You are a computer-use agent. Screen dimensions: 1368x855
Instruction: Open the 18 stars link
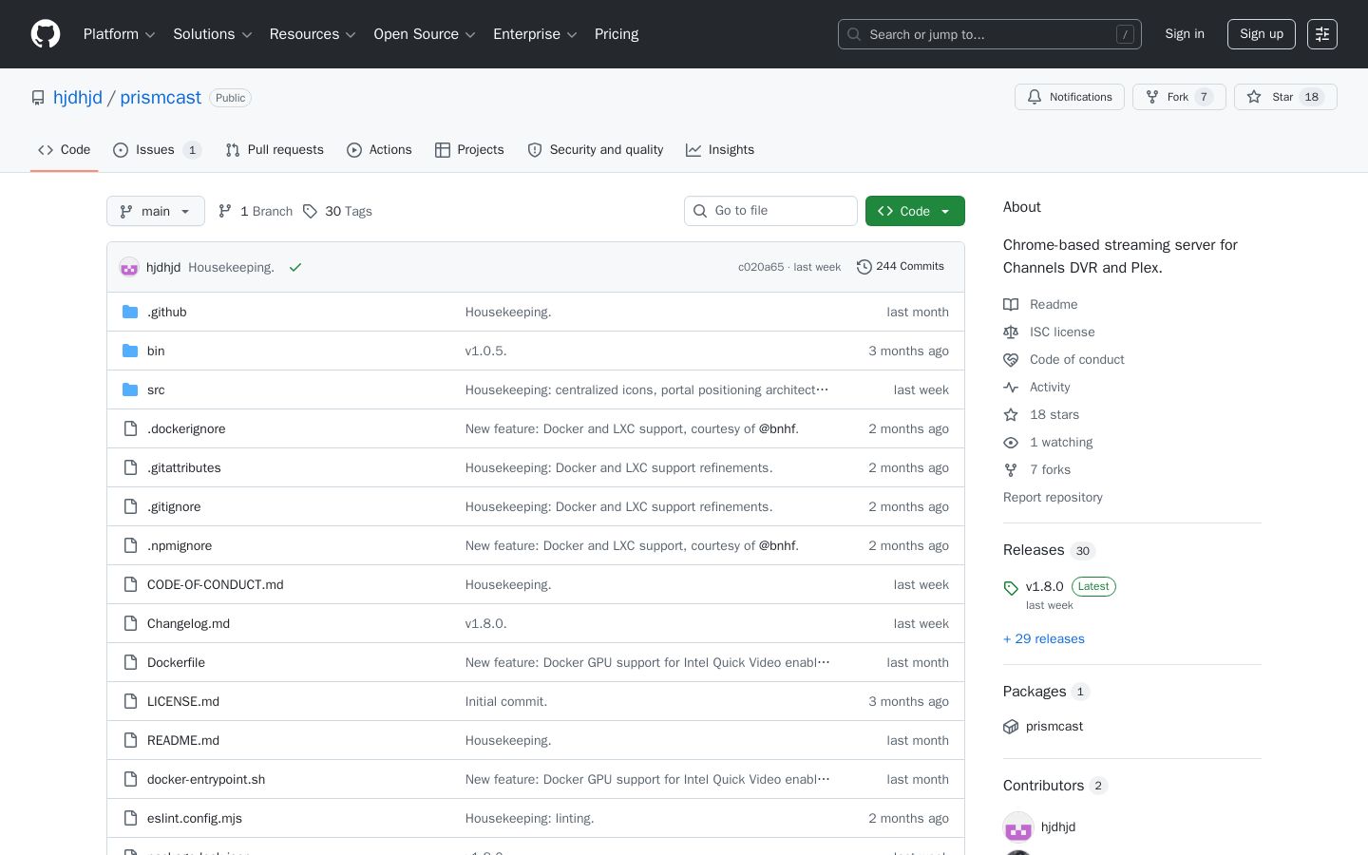(1054, 414)
